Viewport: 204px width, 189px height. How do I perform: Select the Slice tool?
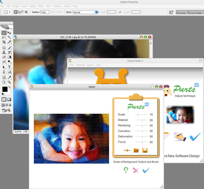(x=9, y=42)
